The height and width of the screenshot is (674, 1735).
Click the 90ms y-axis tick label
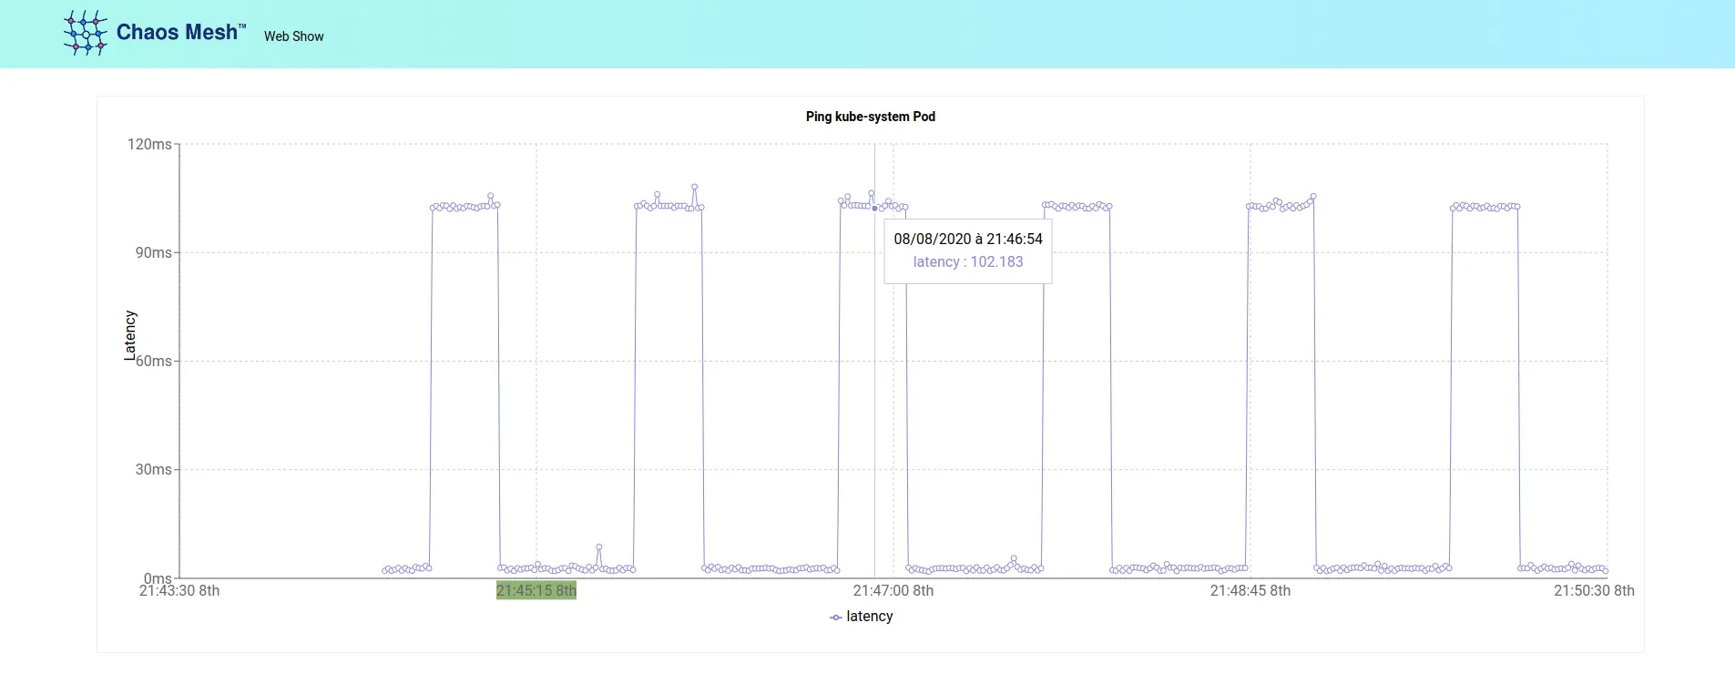153,252
